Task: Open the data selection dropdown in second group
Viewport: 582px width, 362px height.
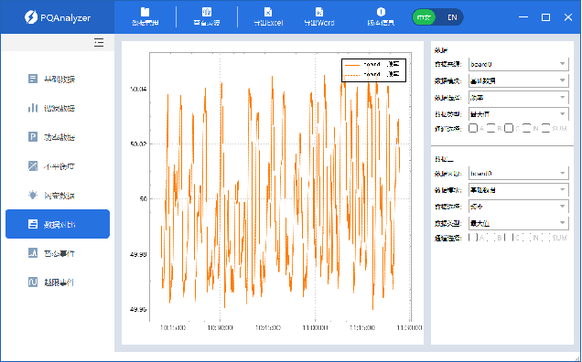Action: (x=519, y=207)
